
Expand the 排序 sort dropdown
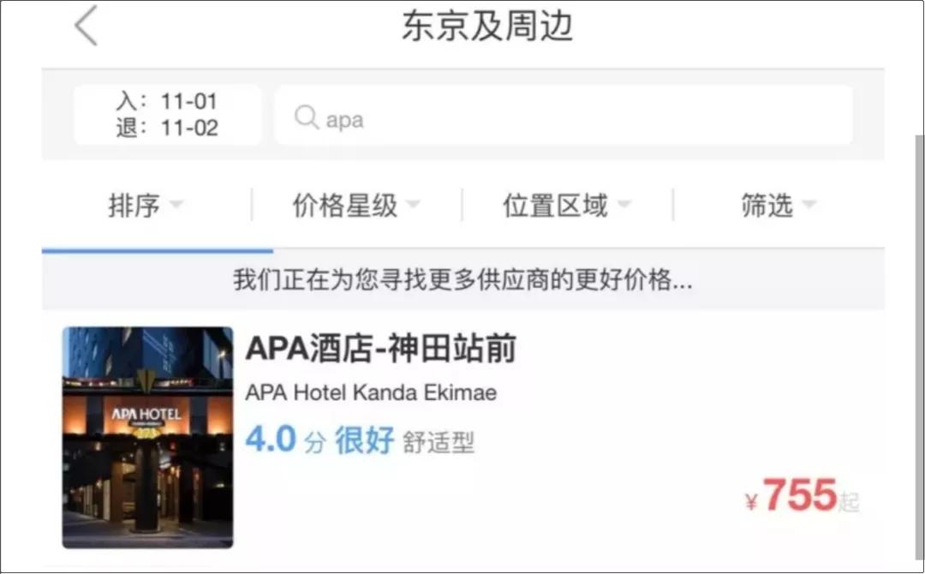coord(145,206)
